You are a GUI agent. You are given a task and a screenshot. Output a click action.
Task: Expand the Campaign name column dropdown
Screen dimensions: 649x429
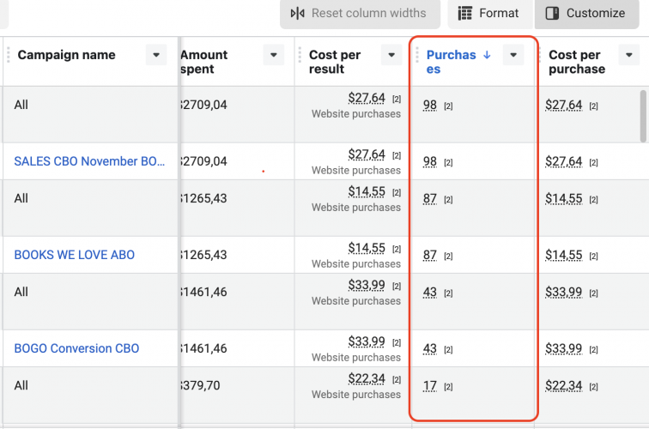(156, 55)
